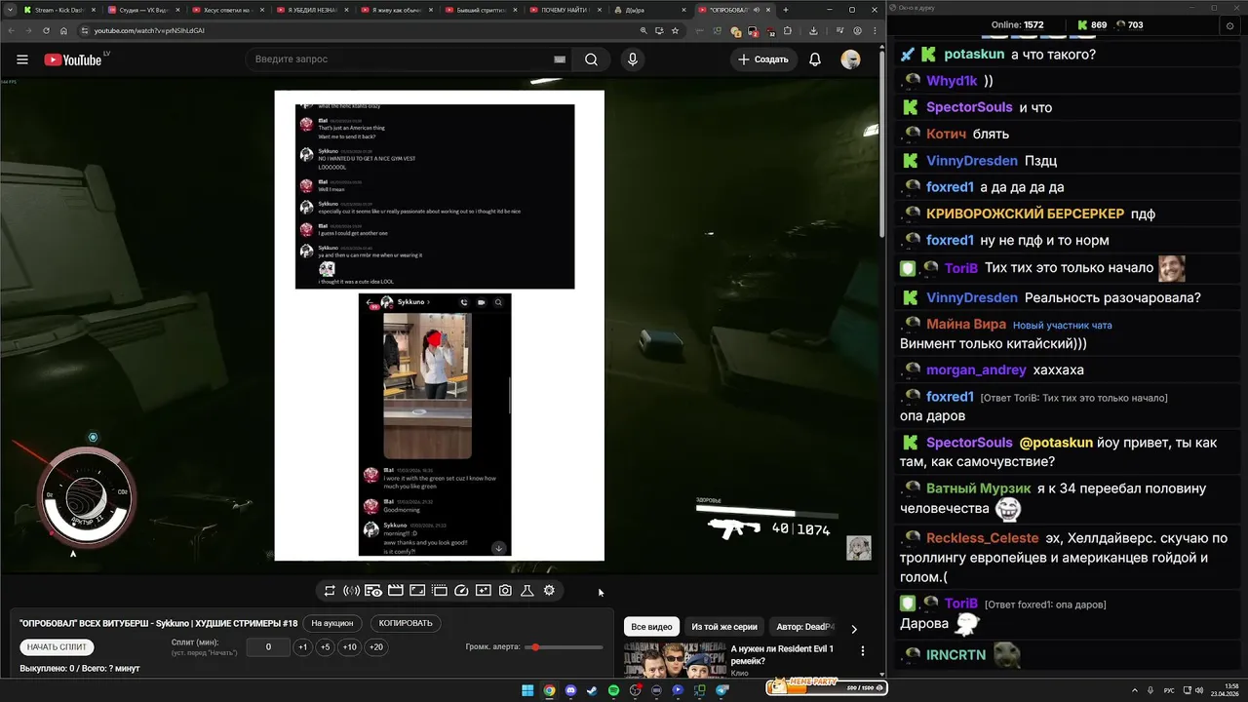Open new browser tab with plus button
The height and width of the screenshot is (702, 1248).
point(786,10)
